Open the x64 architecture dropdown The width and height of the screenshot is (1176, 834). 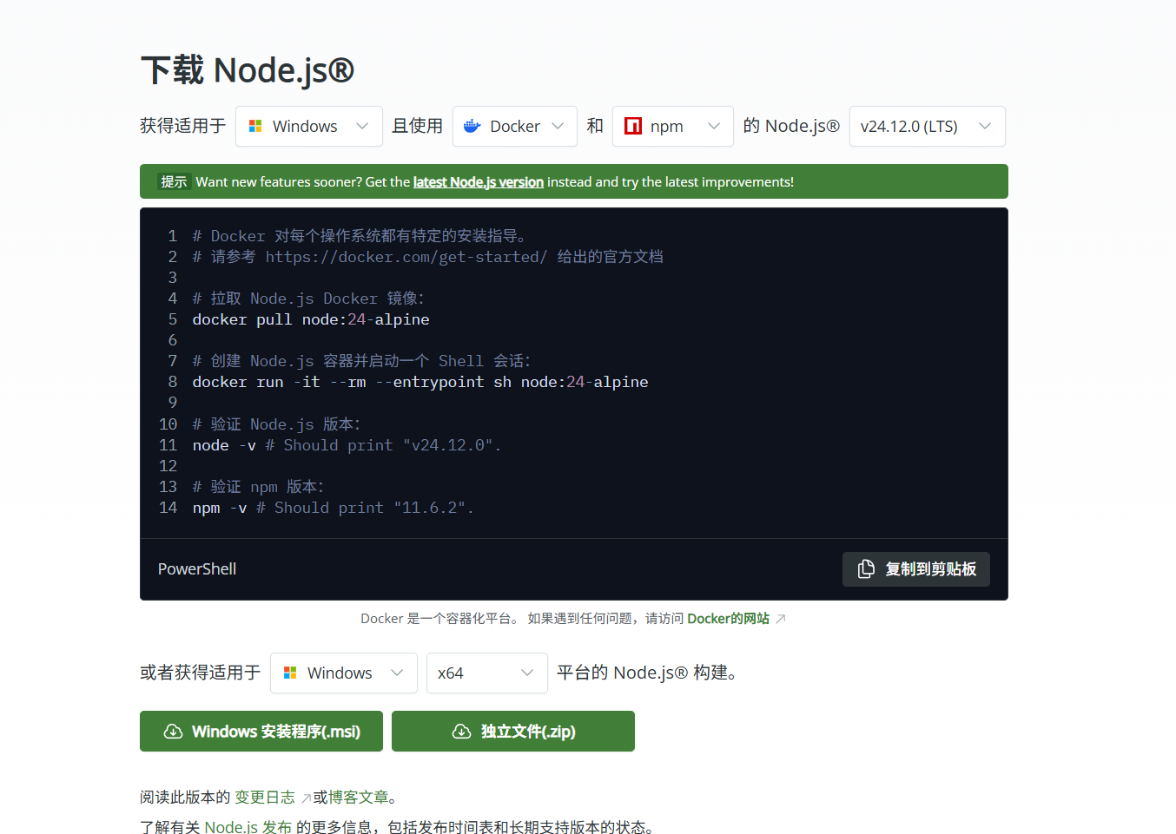(486, 673)
